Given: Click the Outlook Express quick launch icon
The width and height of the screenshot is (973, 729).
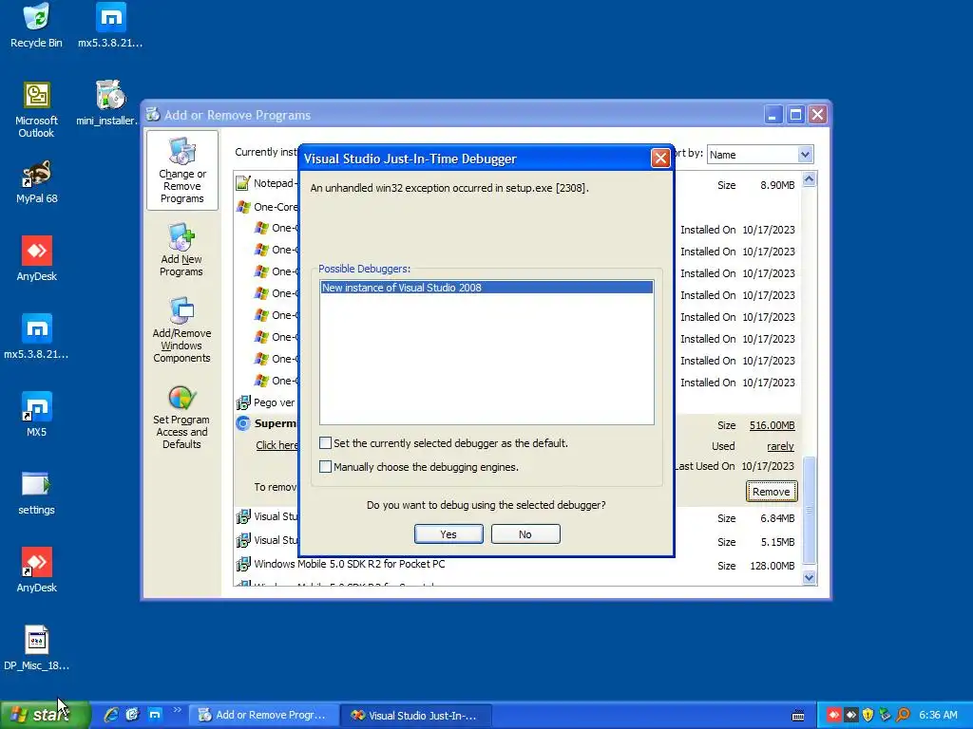Looking at the screenshot, I should [133, 715].
